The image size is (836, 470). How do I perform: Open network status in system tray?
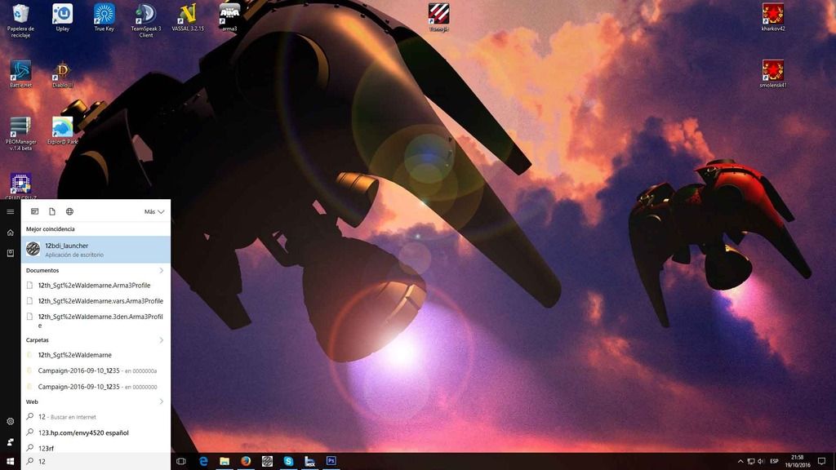pos(751,462)
